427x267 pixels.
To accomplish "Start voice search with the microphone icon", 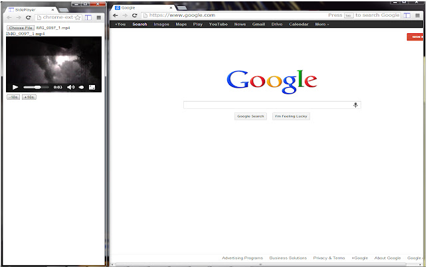I will click(355, 105).
